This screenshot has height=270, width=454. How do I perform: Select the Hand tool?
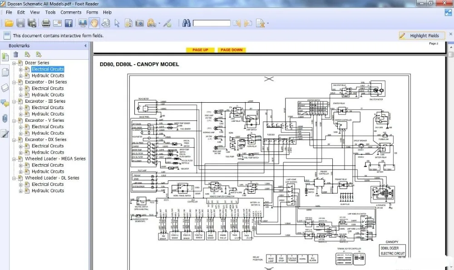(x=94, y=23)
